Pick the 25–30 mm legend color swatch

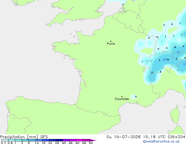[59, 140]
